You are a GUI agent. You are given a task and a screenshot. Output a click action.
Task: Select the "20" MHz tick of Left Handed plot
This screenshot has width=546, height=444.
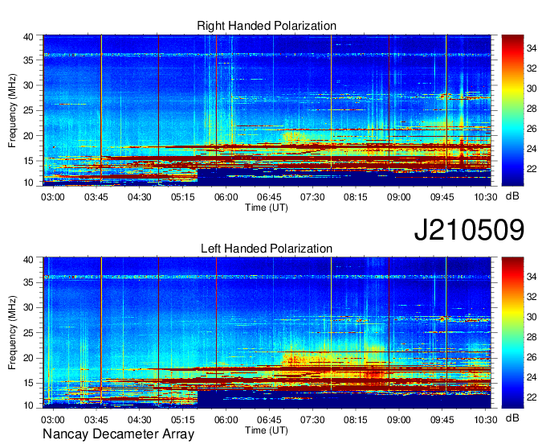28,358
